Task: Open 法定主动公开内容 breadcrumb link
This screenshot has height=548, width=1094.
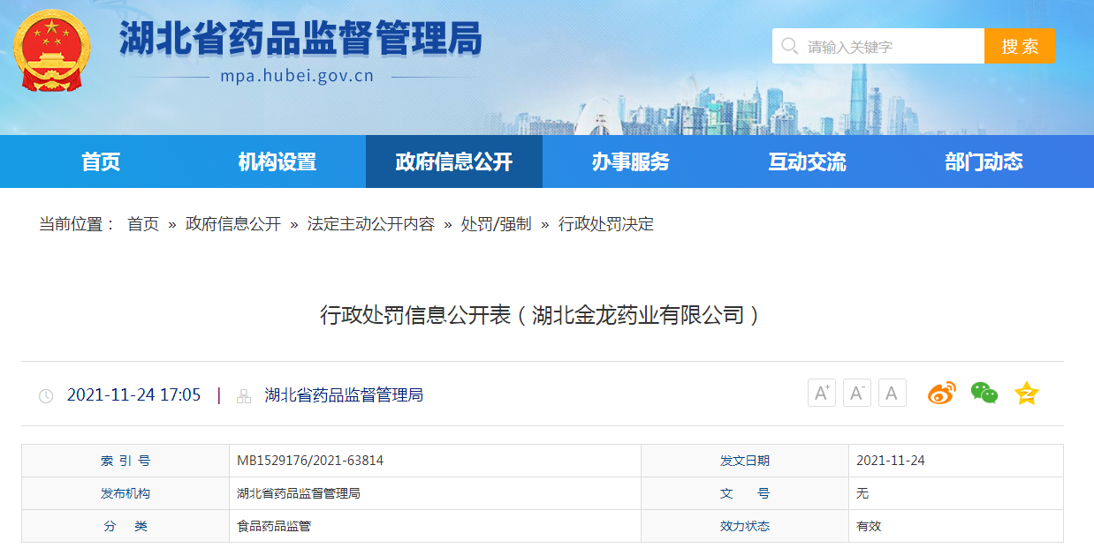Action: click(371, 224)
